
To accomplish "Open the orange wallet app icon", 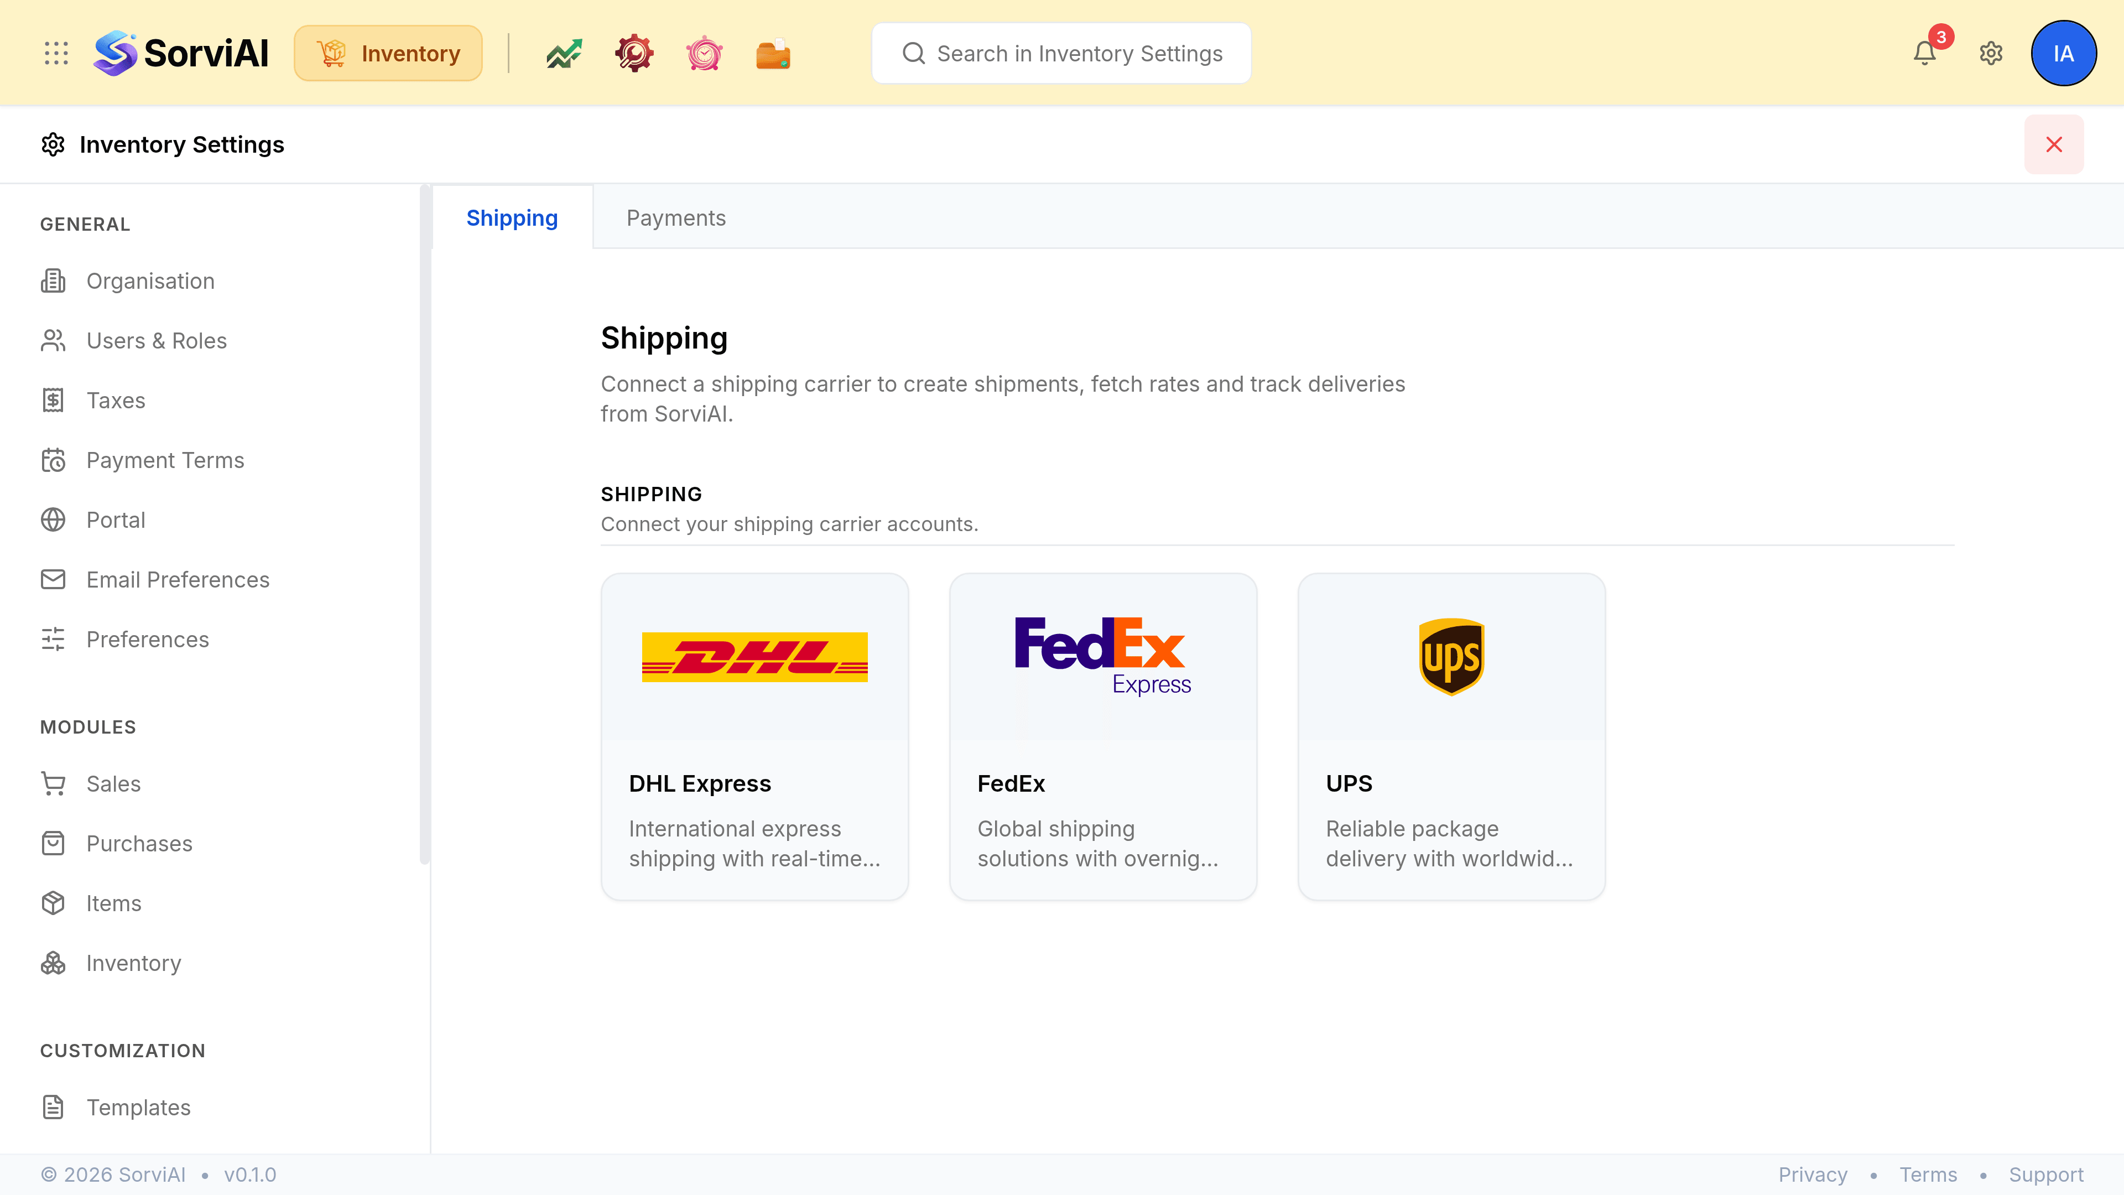I will [x=773, y=54].
